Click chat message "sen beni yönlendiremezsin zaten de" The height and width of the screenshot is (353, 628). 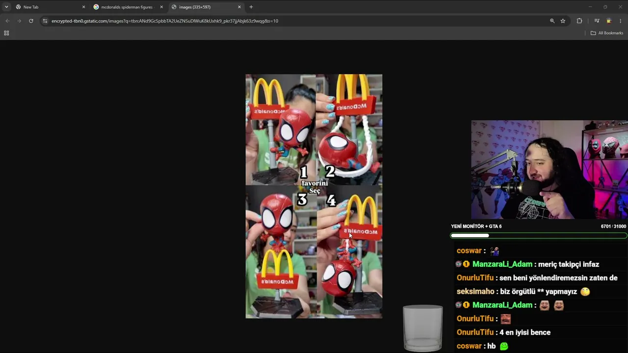click(x=558, y=278)
